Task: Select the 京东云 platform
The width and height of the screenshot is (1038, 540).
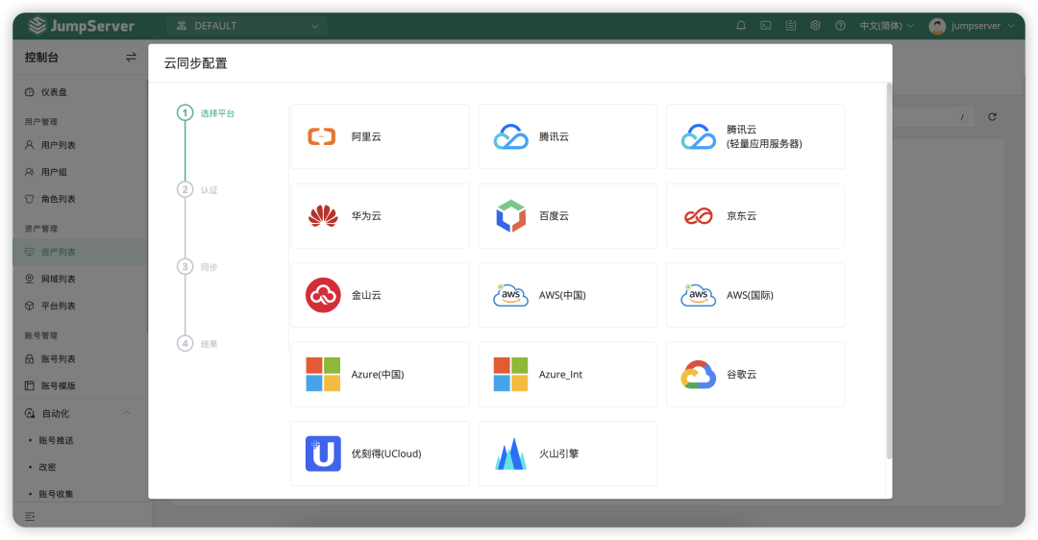Action: point(755,216)
